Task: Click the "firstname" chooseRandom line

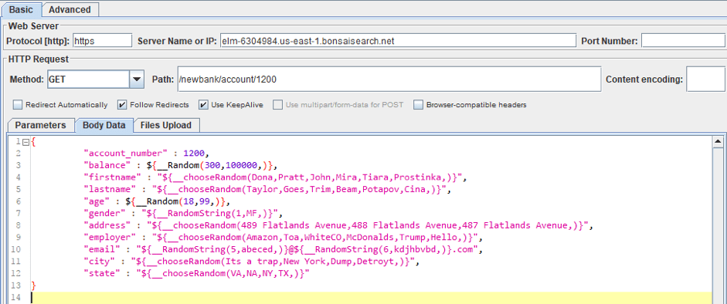Action: pyautogui.click(x=274, y=177)
